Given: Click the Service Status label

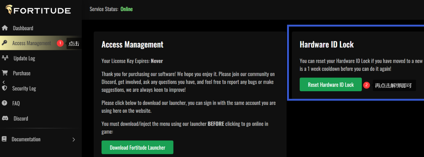Looking at the screenshot, I should pos(104,9).
